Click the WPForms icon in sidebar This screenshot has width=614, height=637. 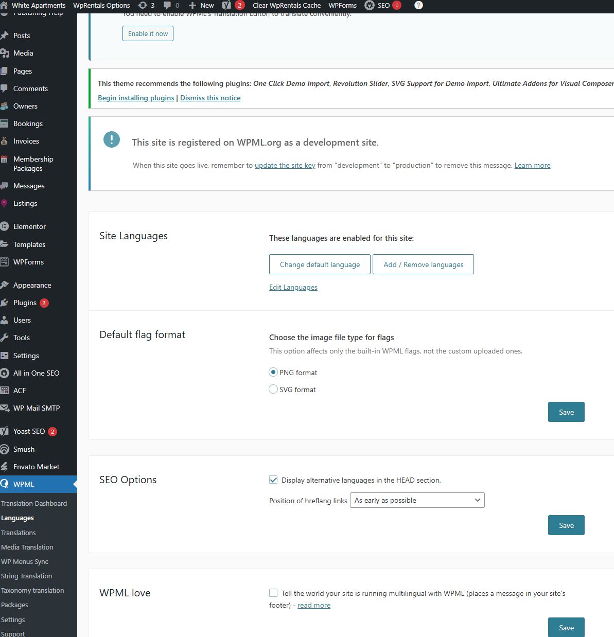tap(5, 262)
